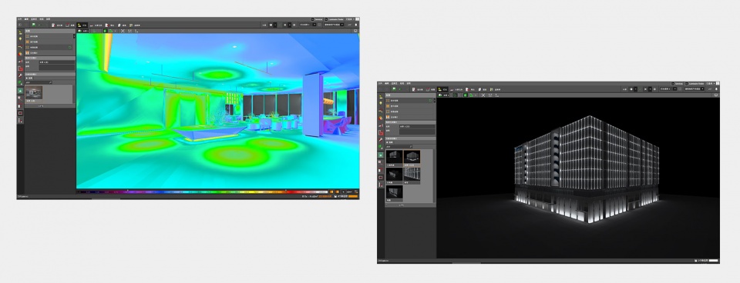The height and width of the screenshot is (283, 740).
Task: Click the false-color rainbow scale bar
Action: pyautogui.click(x=203, y=191)
